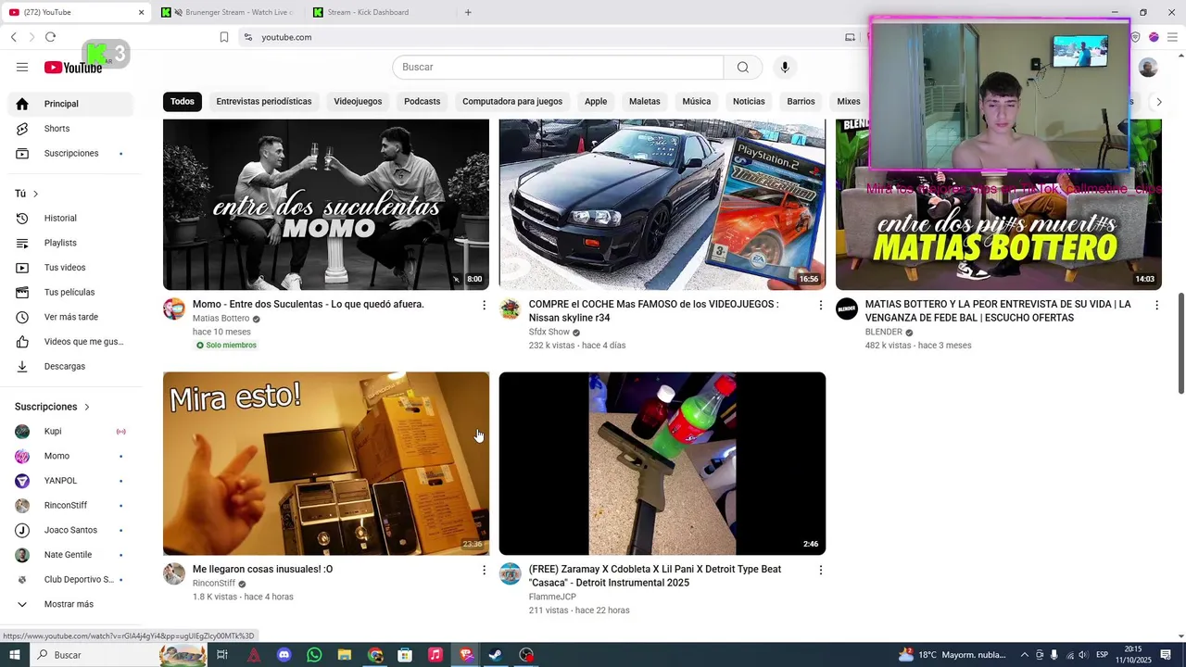Select the Apple chip

tap(596, 101)
